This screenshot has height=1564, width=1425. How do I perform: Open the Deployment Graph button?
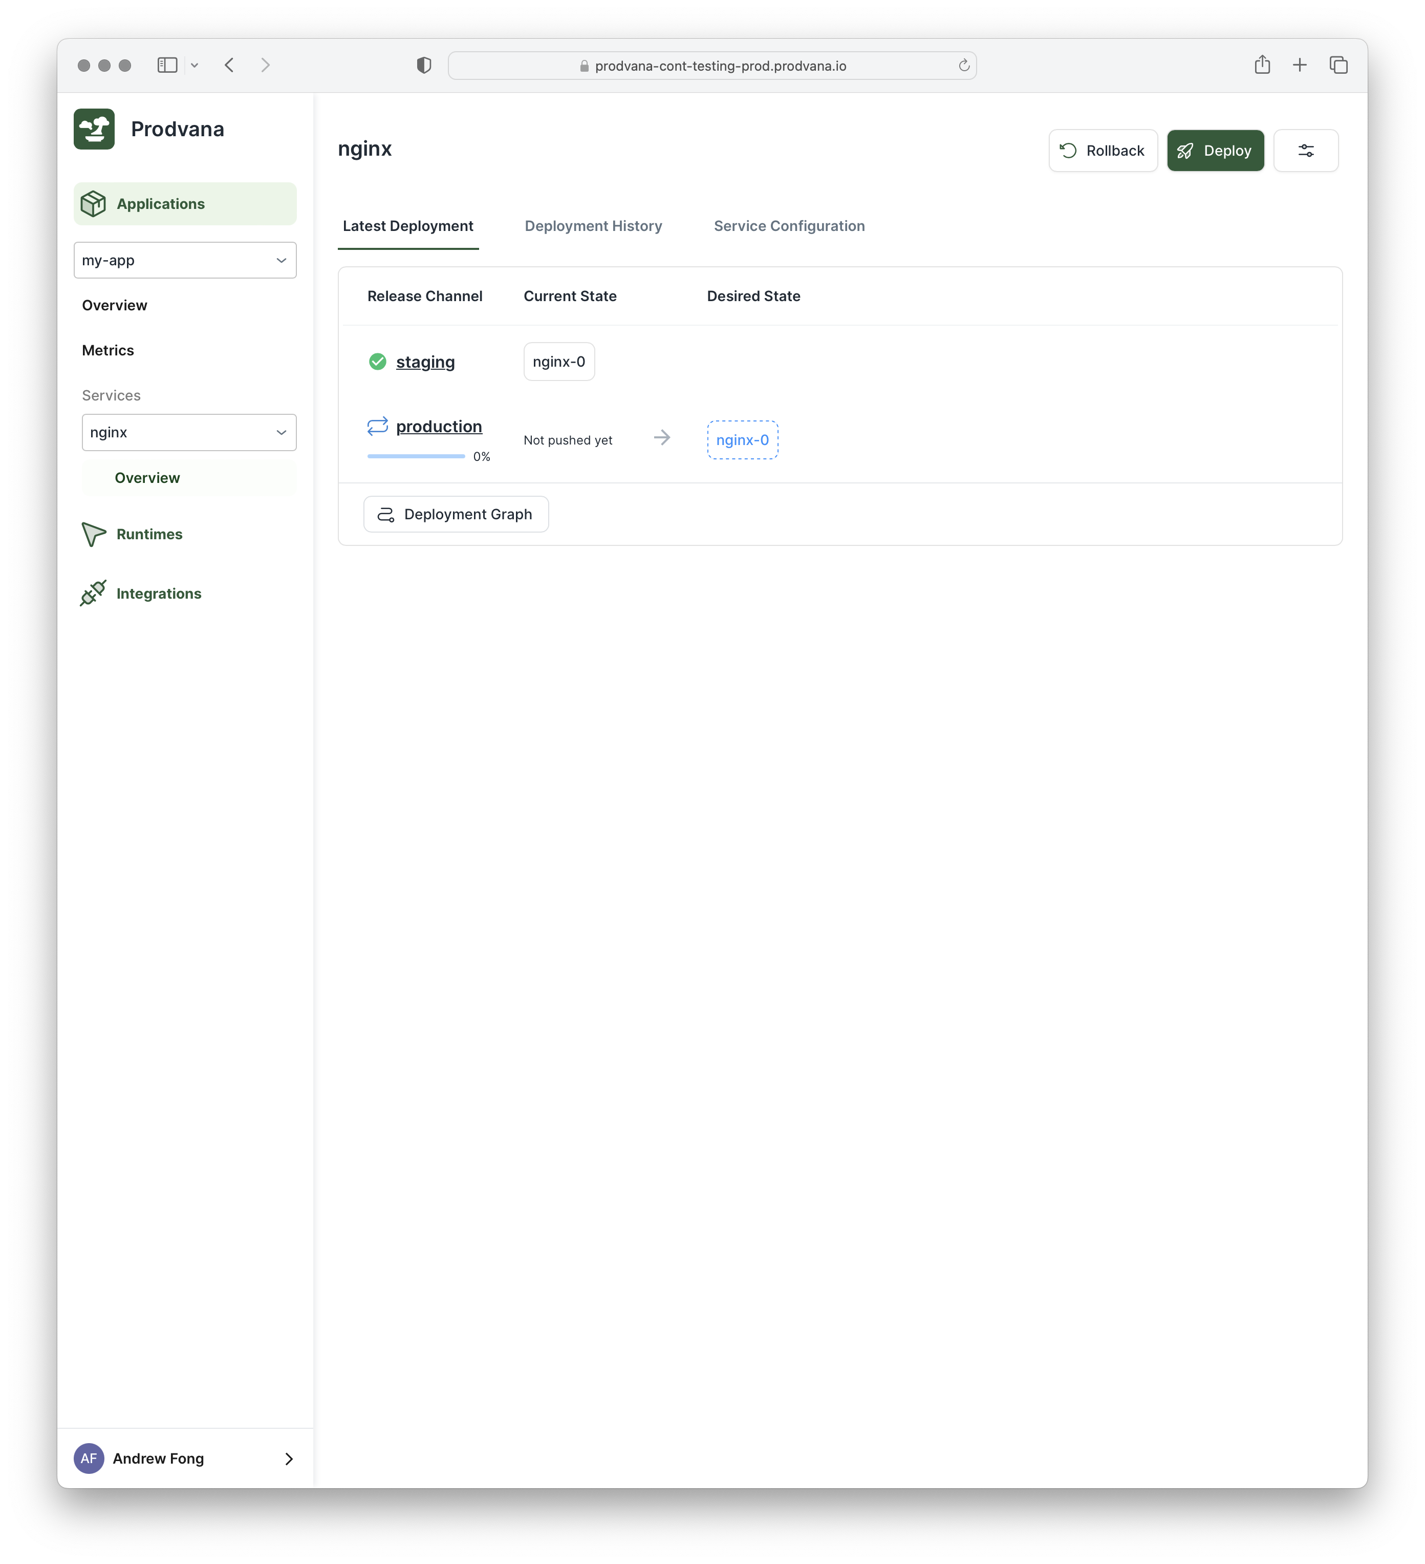(x=456, y=514)
